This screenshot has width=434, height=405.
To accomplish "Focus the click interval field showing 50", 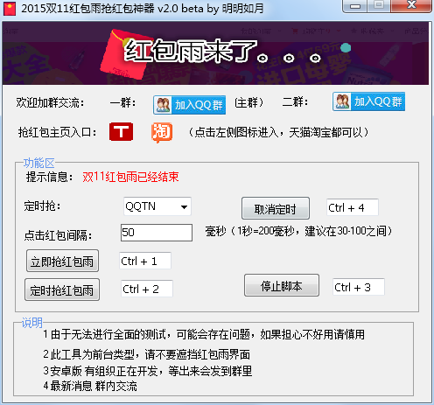I will pos(157,233).
